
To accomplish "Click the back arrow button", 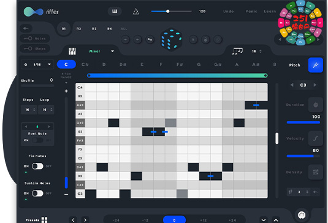I will (26, 28).
